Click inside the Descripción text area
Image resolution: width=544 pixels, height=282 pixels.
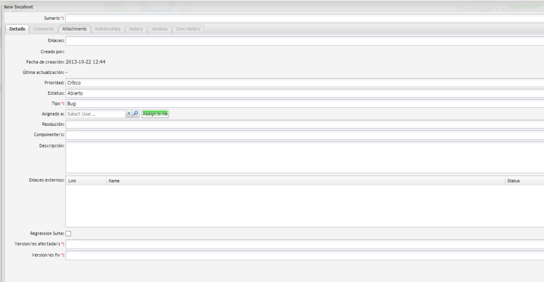pyautogui.click(x=305, y=157)
